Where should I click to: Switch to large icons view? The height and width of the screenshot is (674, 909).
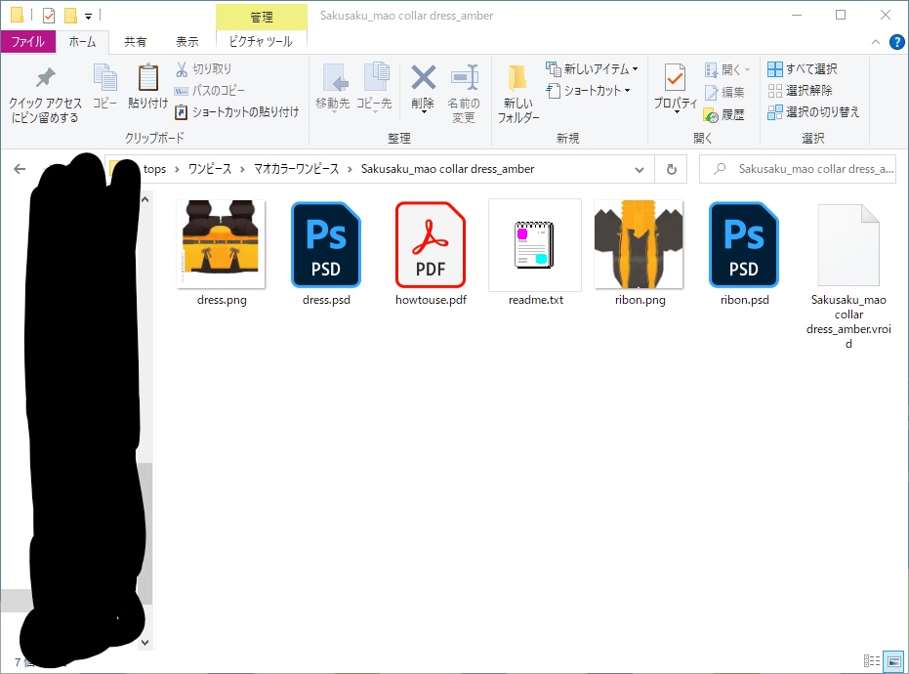[x=894, y=660]
